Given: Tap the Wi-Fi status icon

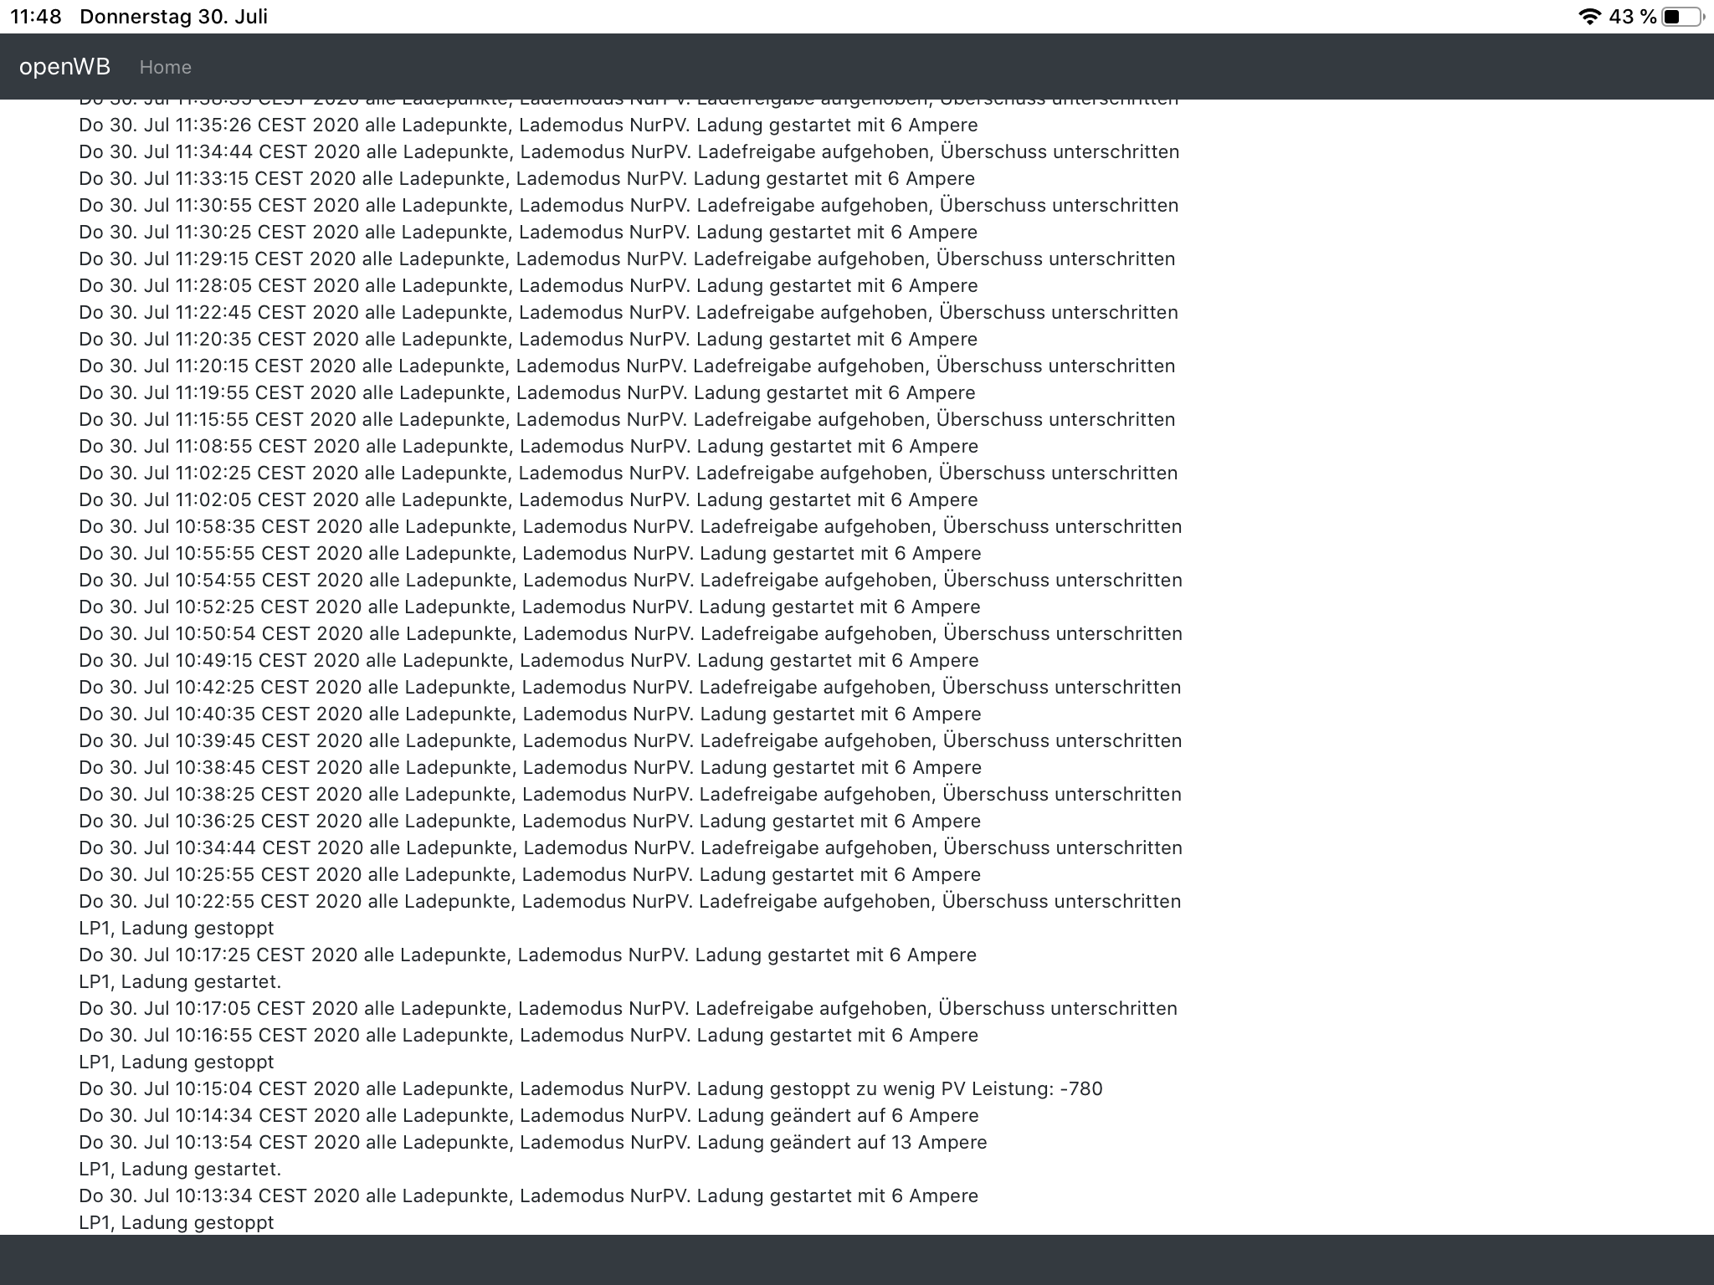Looking at the screenshot, I should (1588, 17).
